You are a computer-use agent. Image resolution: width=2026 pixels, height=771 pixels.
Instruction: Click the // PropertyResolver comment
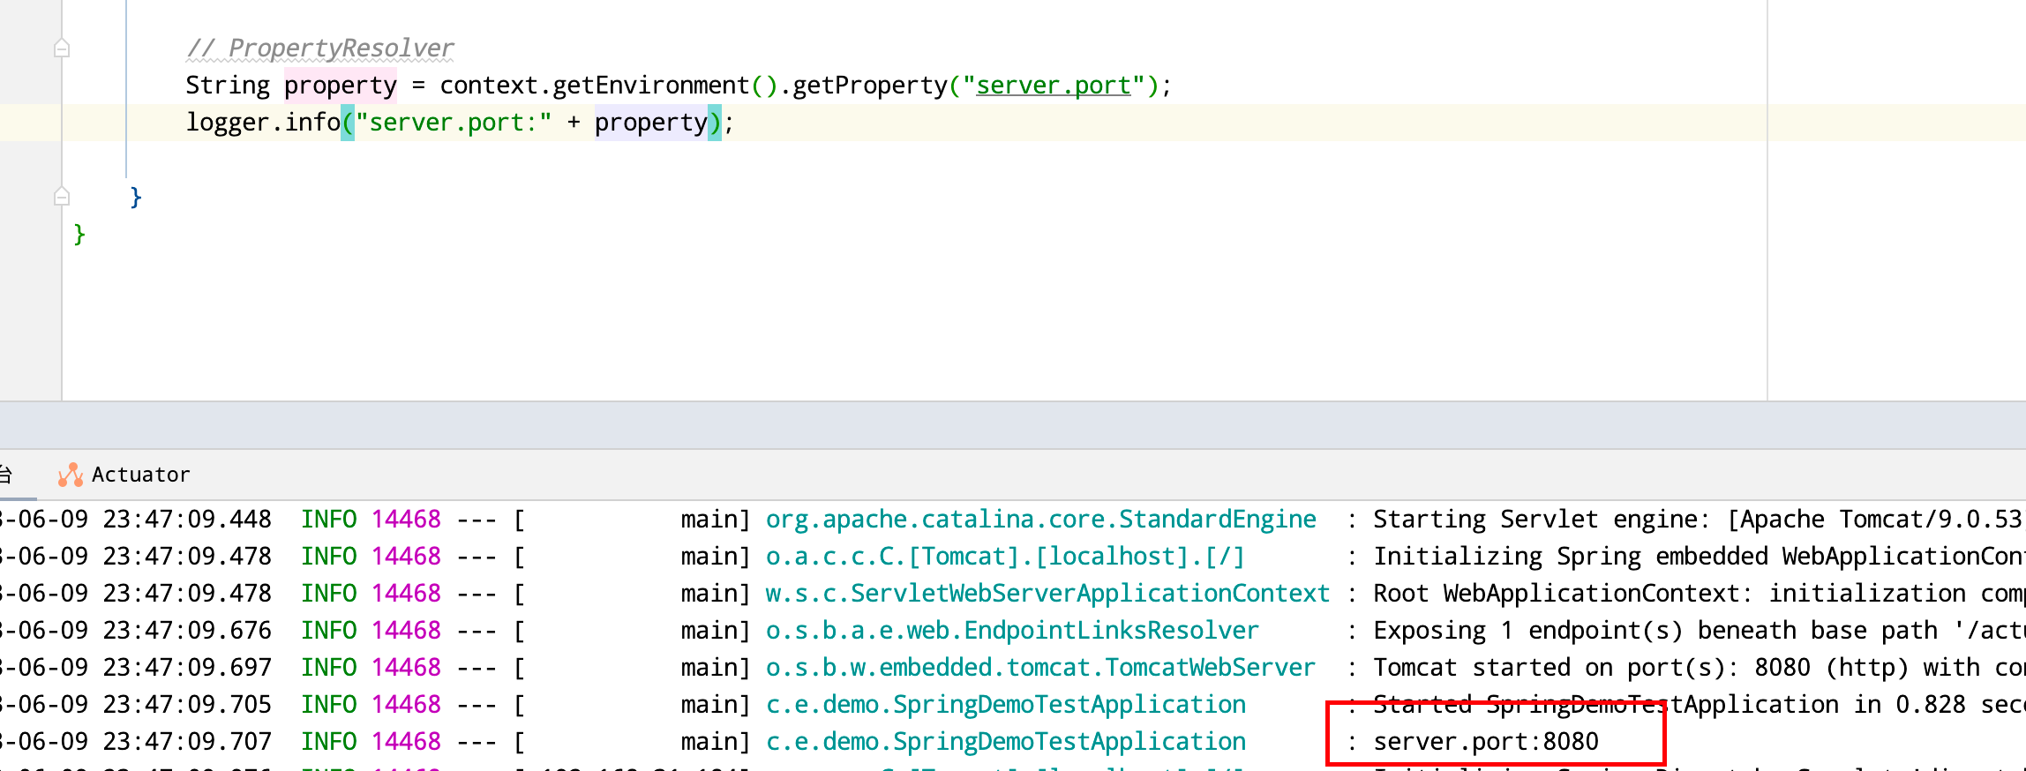320,49
